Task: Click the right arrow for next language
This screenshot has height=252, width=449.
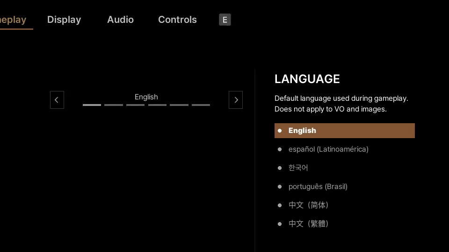Action: tap(236, 100)
